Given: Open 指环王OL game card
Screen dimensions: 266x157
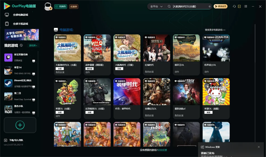Looking at the screenshot, I should point(186,55).
